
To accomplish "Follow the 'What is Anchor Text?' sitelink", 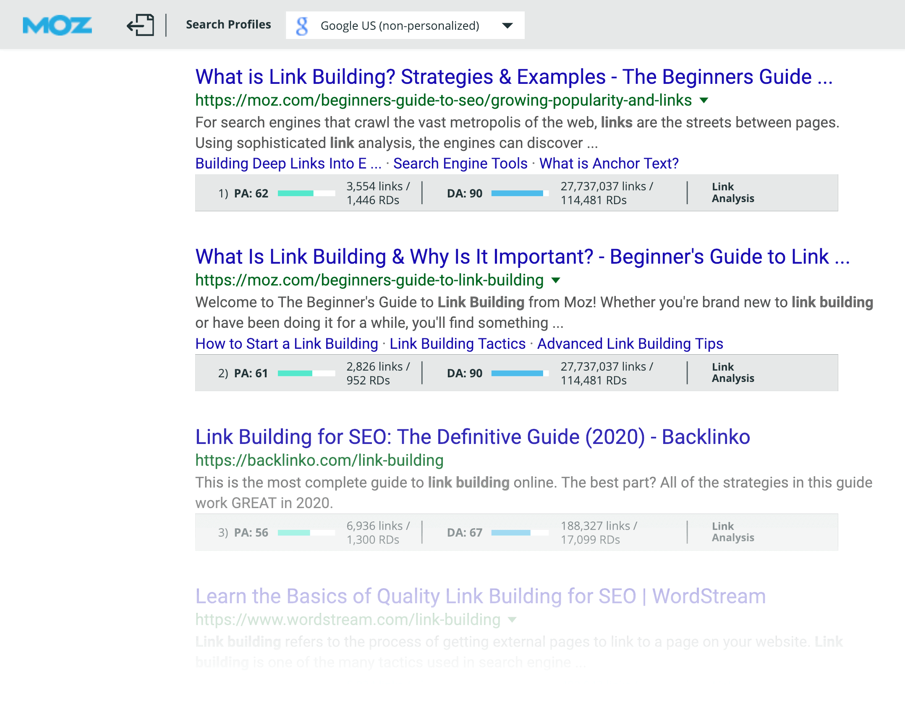I will [x=609, y=163].
